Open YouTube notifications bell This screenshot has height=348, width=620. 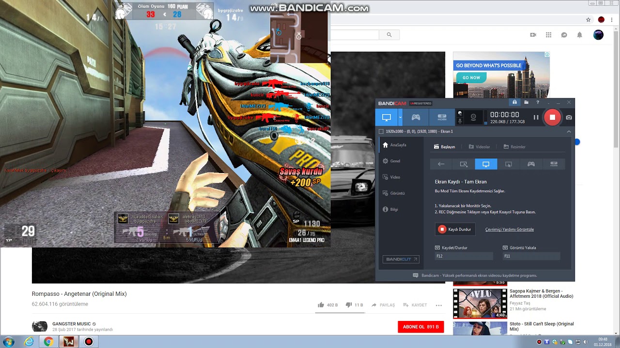tap(580, 35)
